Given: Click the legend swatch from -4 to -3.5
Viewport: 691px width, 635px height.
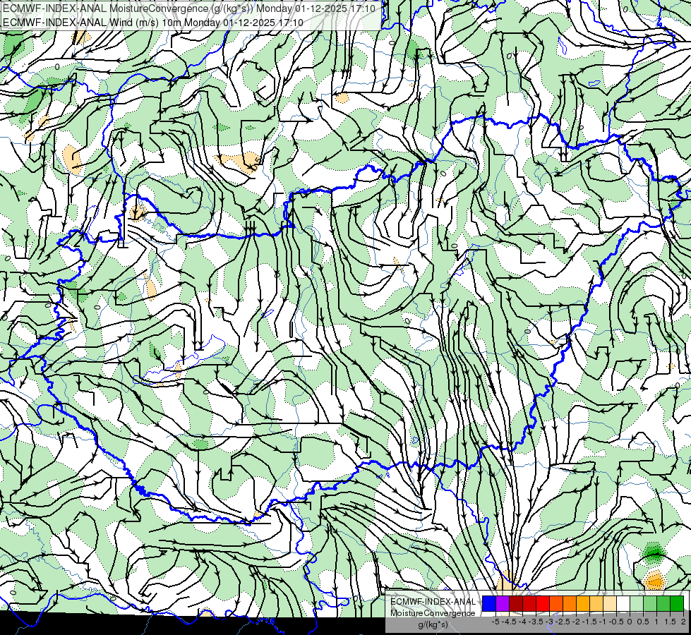Looking at the screenshot, I should coord(529,604).
